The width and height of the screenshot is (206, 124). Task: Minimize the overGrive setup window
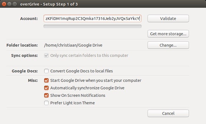(9, 4)
